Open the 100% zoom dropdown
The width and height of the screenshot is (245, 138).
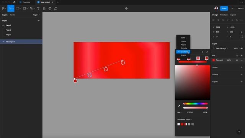coord(240,8)
